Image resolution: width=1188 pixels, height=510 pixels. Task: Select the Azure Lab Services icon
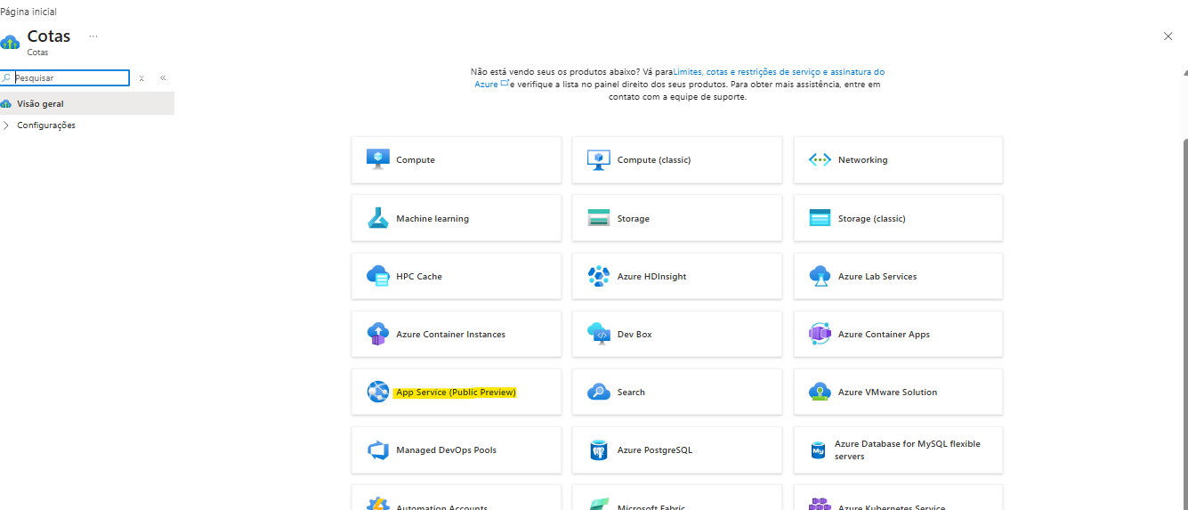(x=820, y=276)
